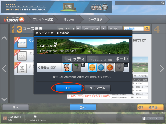Click the add player icon in the bottom bar
This screenshot has height=124, width=166.
[x=35, y=117]
